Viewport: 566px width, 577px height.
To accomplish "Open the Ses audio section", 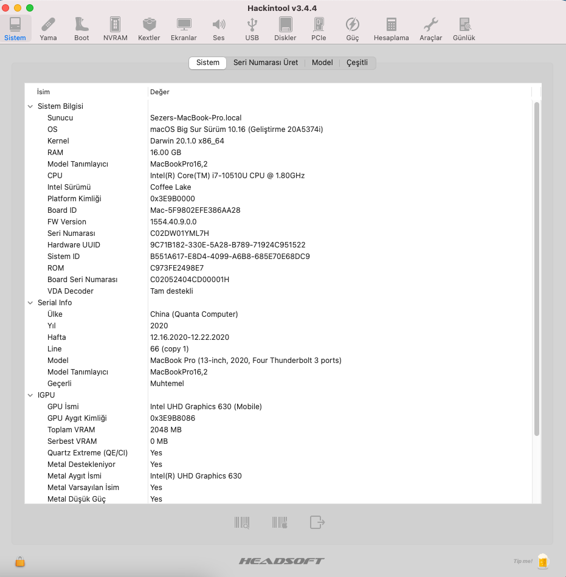I will point(219,29).
